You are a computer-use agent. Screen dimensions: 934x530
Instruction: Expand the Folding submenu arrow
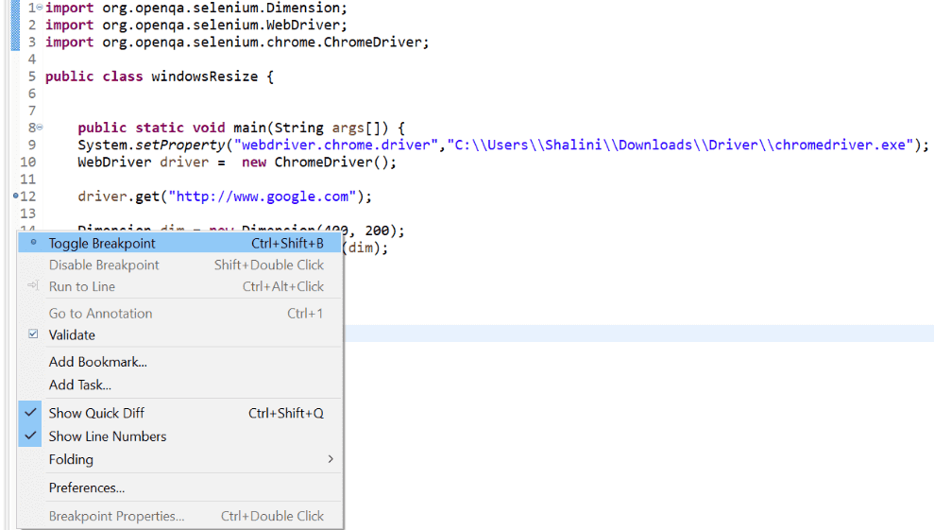[x=330, y=459]
